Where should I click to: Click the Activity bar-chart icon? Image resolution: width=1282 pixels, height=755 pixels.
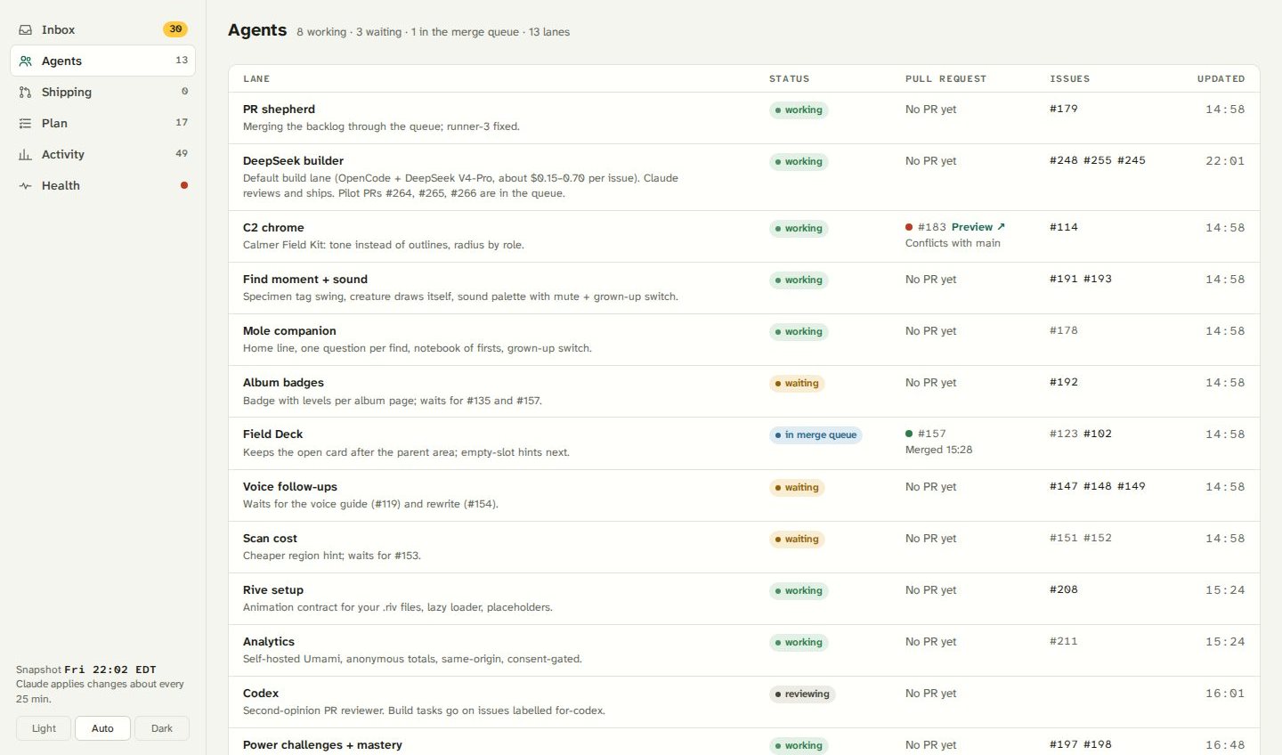25,154
